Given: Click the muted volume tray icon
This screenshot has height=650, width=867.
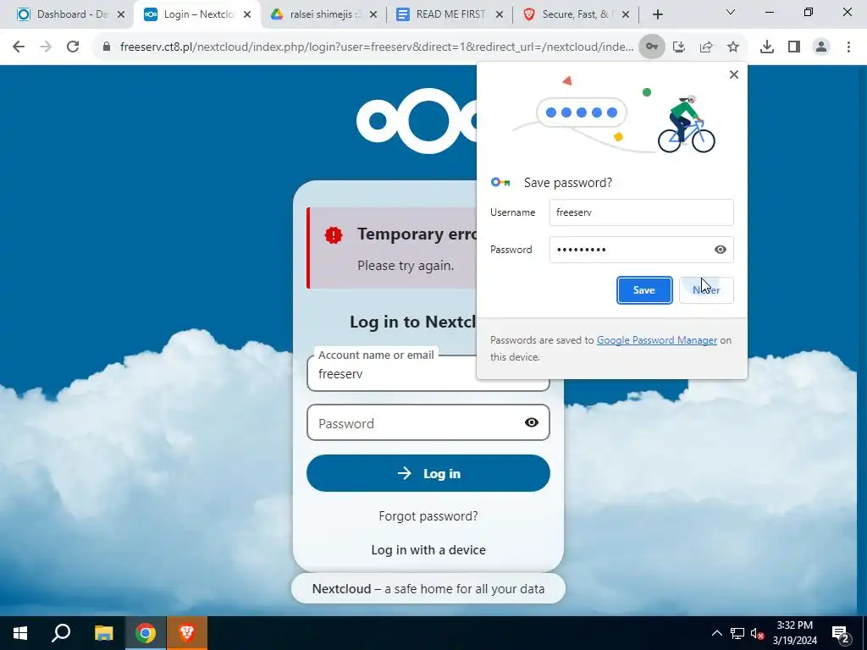Looking at the screenshot, I should click(x=758, y=633).
